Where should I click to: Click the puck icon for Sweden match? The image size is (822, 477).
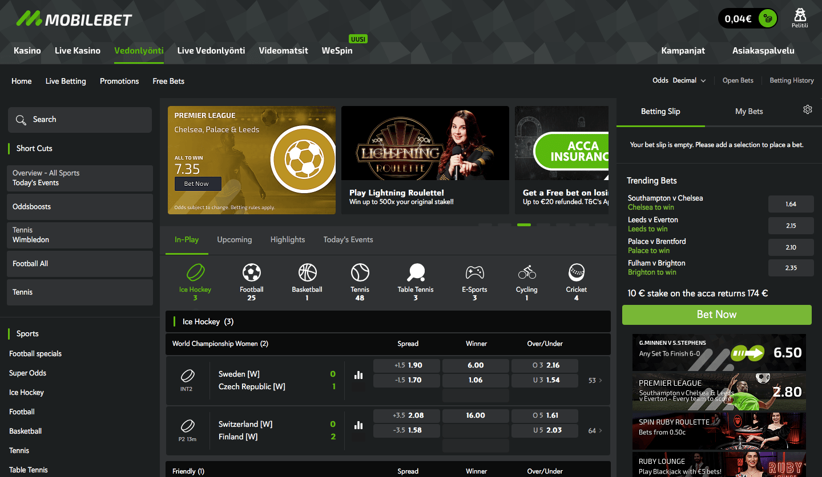[x=187, y=376]
